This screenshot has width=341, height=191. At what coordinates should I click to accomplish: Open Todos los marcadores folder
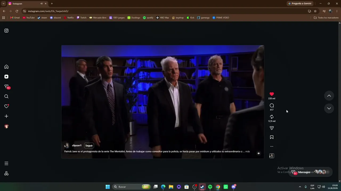click(x=326, y=18)
